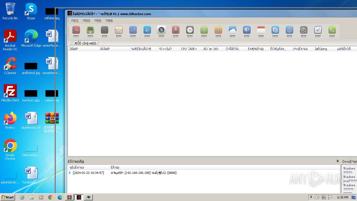
Task: Sort by the first IP column header
Action: click(84, 49)
